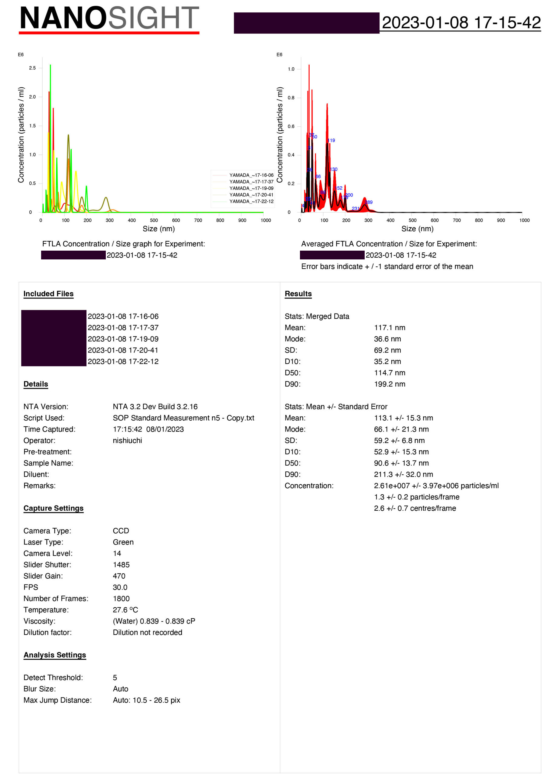
Task: Click number of frames value '1800'
Action: point(121,598)
